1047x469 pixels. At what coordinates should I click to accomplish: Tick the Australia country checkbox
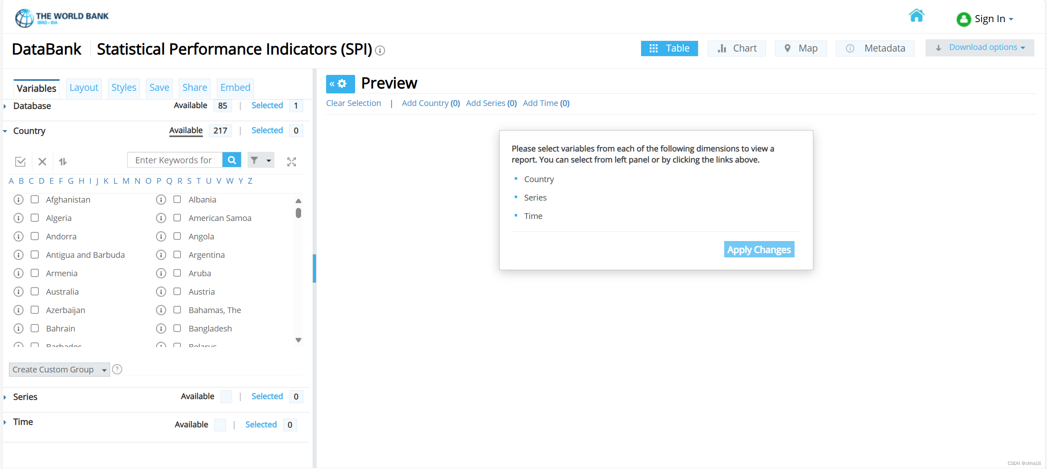pyautogui.click(x=35, y=291)
